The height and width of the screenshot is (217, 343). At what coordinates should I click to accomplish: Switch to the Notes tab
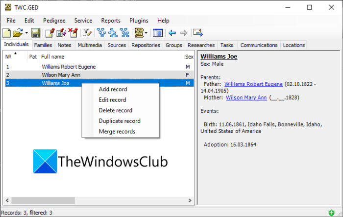[x=64, y=45]
